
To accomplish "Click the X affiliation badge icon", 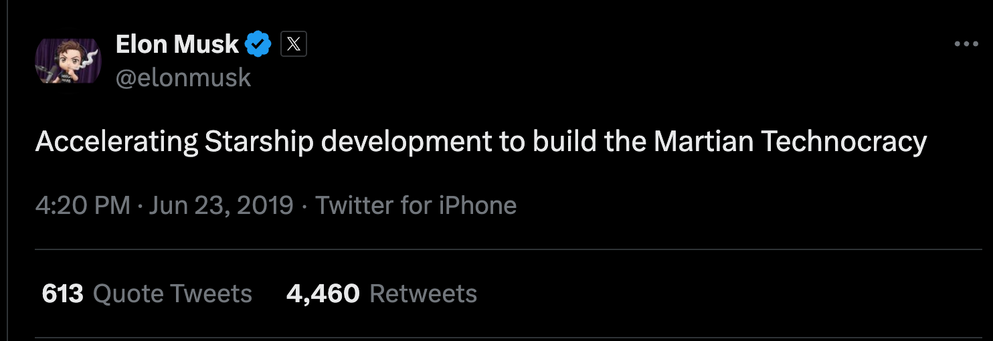I will (x=293, y=45).
